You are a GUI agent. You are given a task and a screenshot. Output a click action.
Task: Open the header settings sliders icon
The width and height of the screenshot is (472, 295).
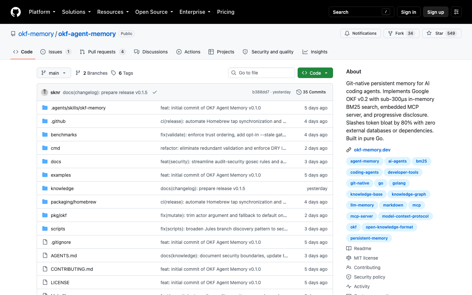[x=456, y=12]
